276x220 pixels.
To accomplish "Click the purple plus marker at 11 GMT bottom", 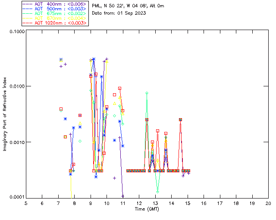I will coord(122,196).
